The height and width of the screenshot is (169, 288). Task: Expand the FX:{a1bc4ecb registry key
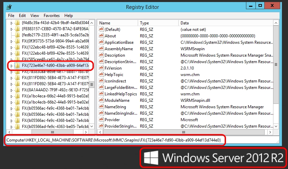12,102
